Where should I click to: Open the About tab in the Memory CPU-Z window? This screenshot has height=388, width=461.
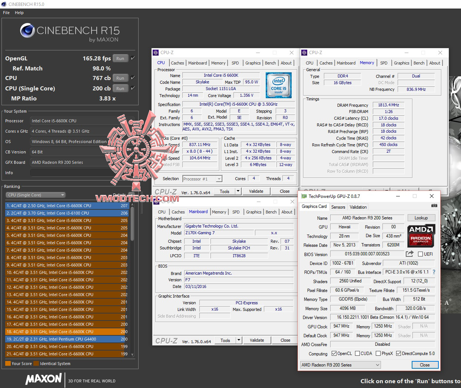point(435,63)
